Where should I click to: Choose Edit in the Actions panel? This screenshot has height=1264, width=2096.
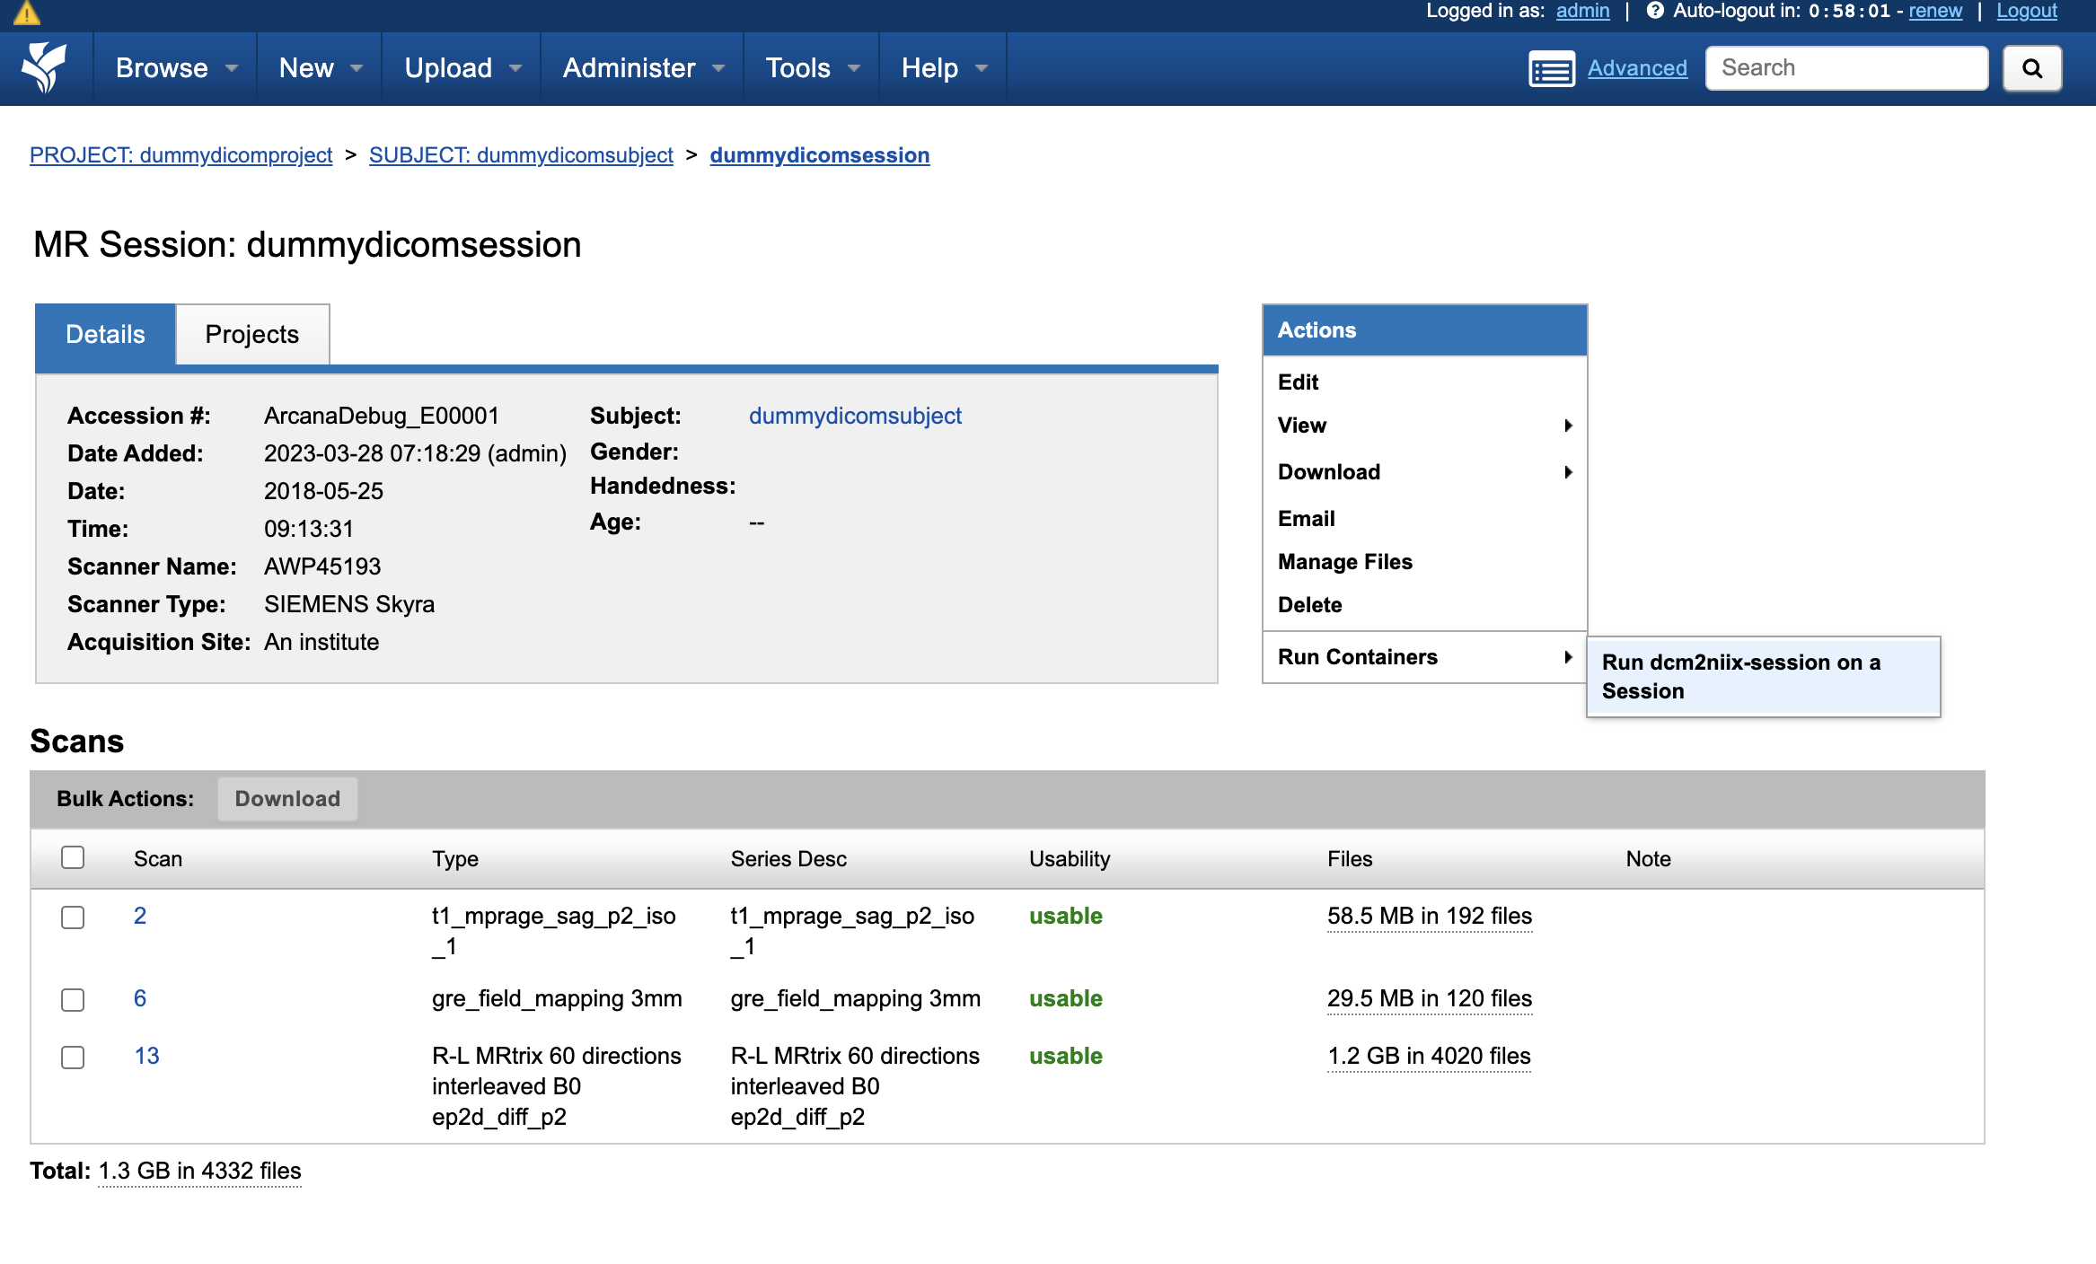click(1425, 382)
